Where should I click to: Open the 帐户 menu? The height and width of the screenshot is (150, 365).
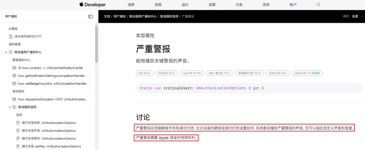pos(293,5)
